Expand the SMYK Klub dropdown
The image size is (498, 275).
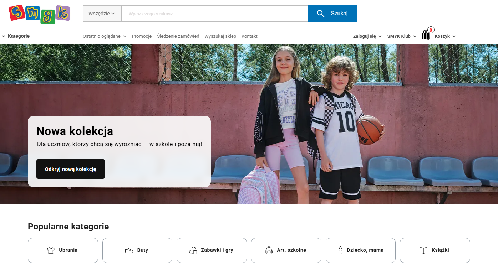point(402,36)
